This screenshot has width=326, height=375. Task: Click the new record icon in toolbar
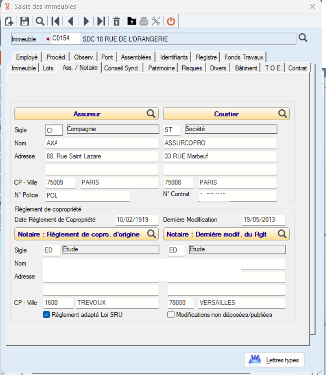pyautogui.click(x=9, y=21)
